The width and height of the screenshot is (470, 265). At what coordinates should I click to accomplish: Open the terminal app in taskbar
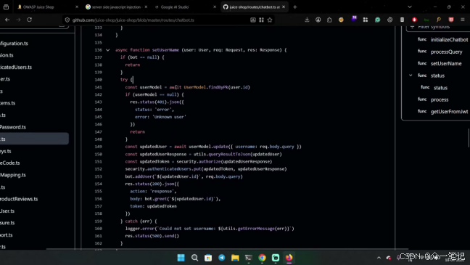(x=249, y=258)
